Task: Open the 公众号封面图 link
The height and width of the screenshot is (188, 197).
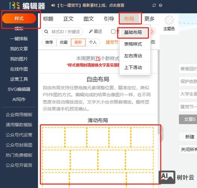Action: point(19,145)
